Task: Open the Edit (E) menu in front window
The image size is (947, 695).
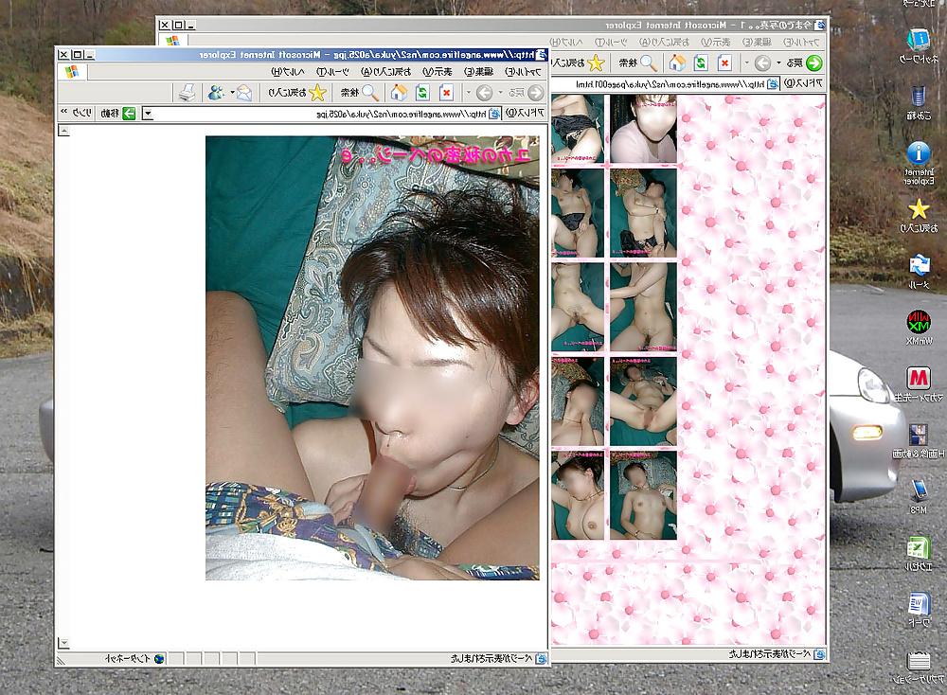Action: point(478,72)
